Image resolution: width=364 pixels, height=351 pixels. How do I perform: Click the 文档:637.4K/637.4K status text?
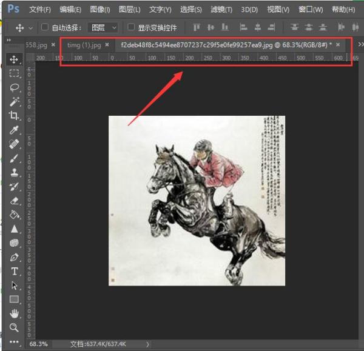click(98, 344)
